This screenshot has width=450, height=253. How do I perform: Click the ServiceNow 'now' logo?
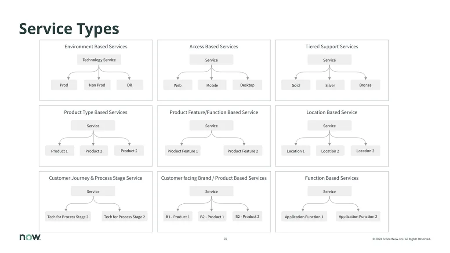point(30,237)
